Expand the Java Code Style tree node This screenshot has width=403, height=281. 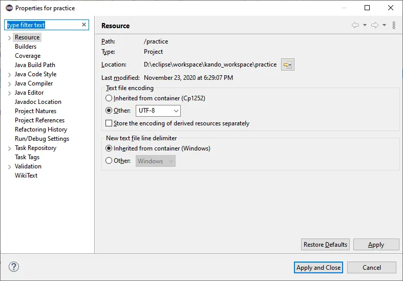click(x=9, y=75)
